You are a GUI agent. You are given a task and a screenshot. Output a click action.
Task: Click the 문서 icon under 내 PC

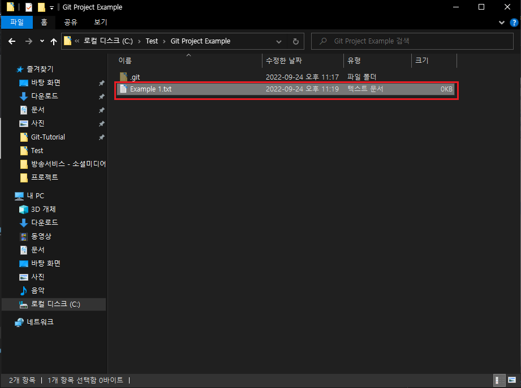point(24,250)
